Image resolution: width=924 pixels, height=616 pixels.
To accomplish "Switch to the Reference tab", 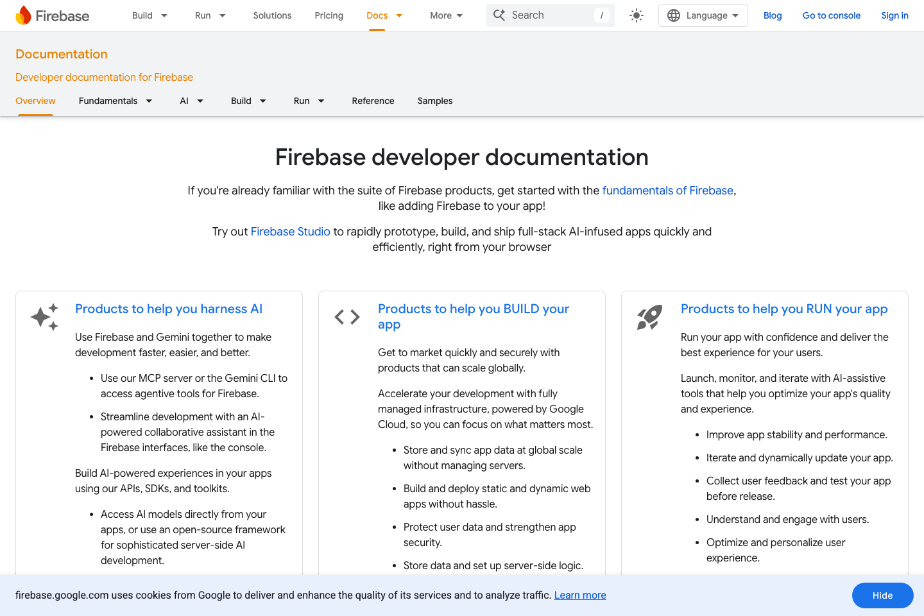I will [x=373, y=101].
